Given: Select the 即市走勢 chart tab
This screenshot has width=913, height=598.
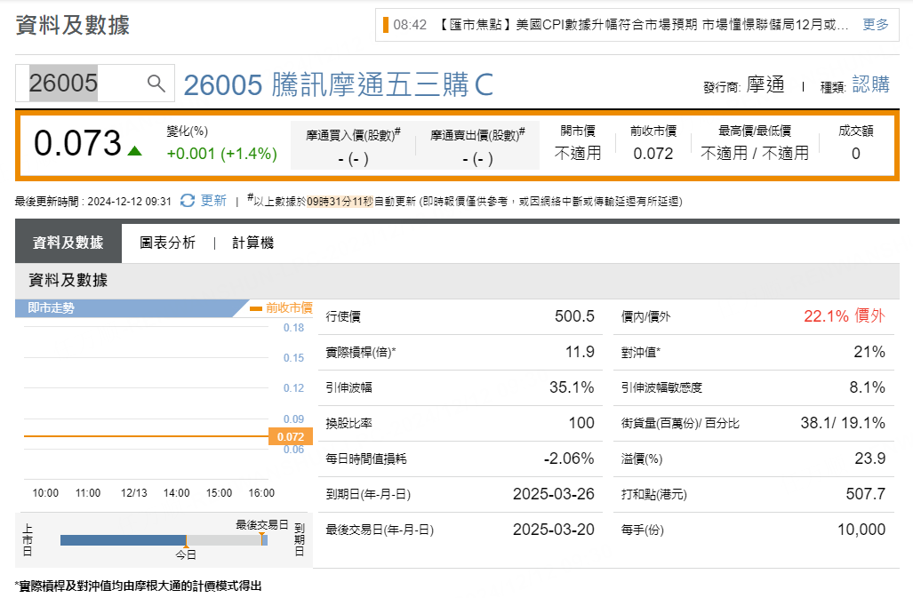Looking at the screenshot, I should tap(52, 308).
